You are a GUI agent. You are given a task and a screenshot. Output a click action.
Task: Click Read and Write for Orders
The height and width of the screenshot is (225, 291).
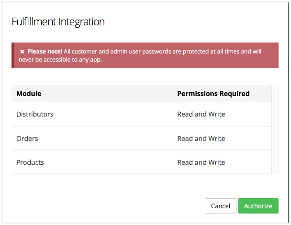pyautogui.click(x=201, y=139)
